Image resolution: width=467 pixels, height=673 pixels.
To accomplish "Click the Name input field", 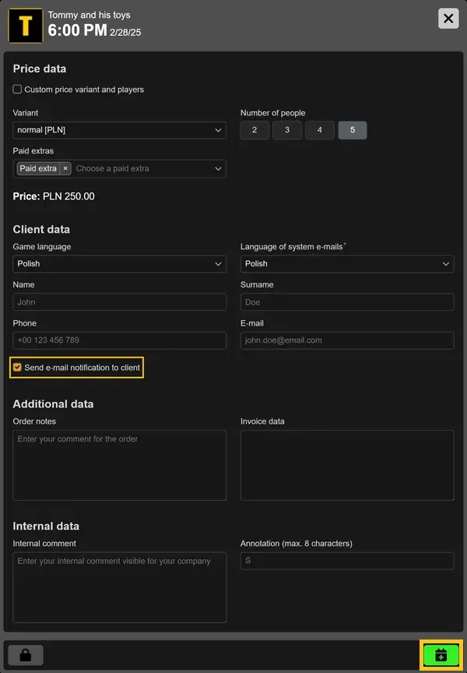I will coord(119,302).
